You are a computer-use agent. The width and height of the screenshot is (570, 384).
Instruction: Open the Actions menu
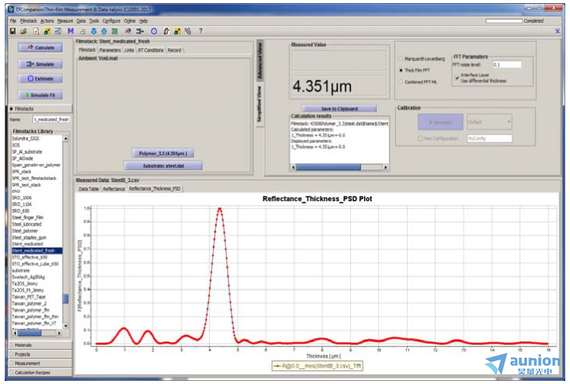(47, 21)
